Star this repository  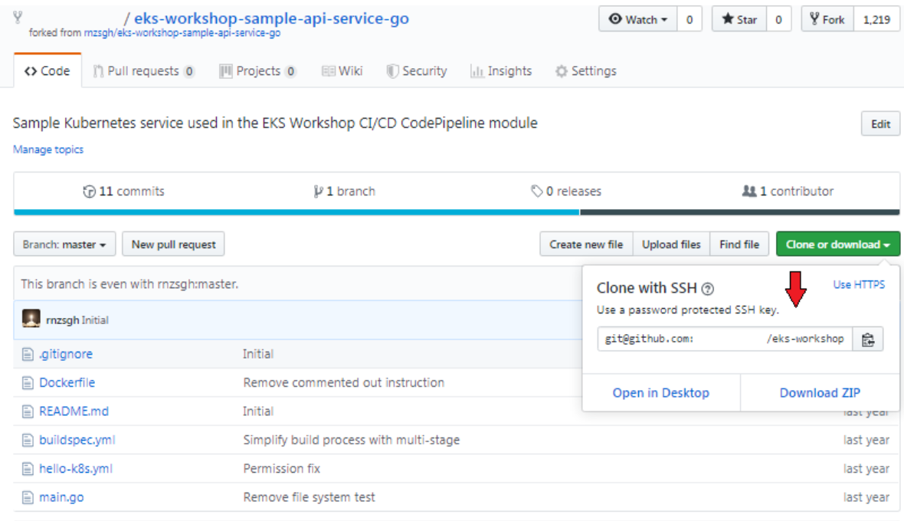(738, 19)
